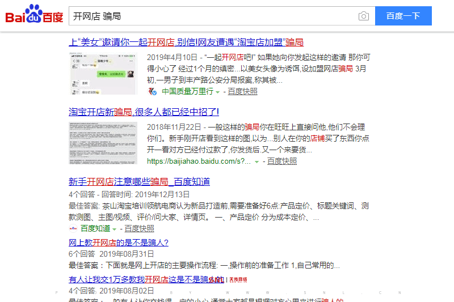This screenshot has width=454, height=302.
Task: Click the 百度知道 source icon
Action: pos(73,228)
